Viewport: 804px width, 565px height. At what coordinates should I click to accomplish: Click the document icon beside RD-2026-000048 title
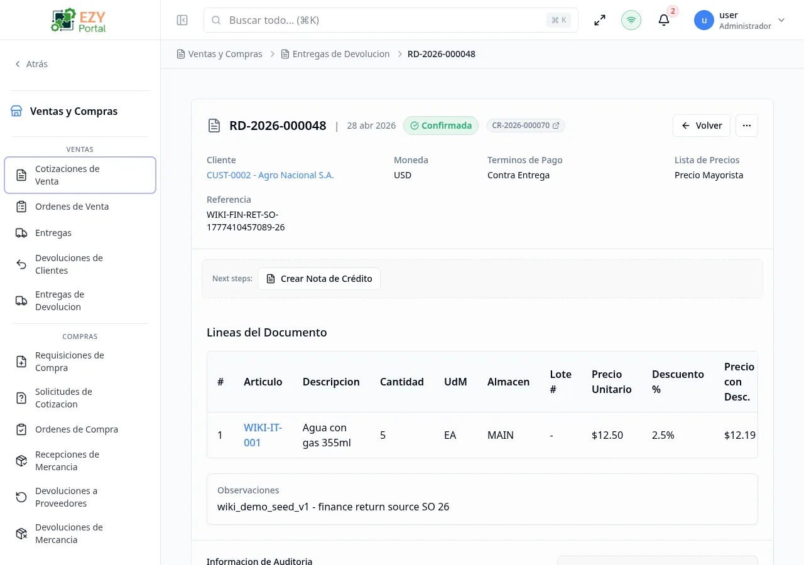point(214,126)
